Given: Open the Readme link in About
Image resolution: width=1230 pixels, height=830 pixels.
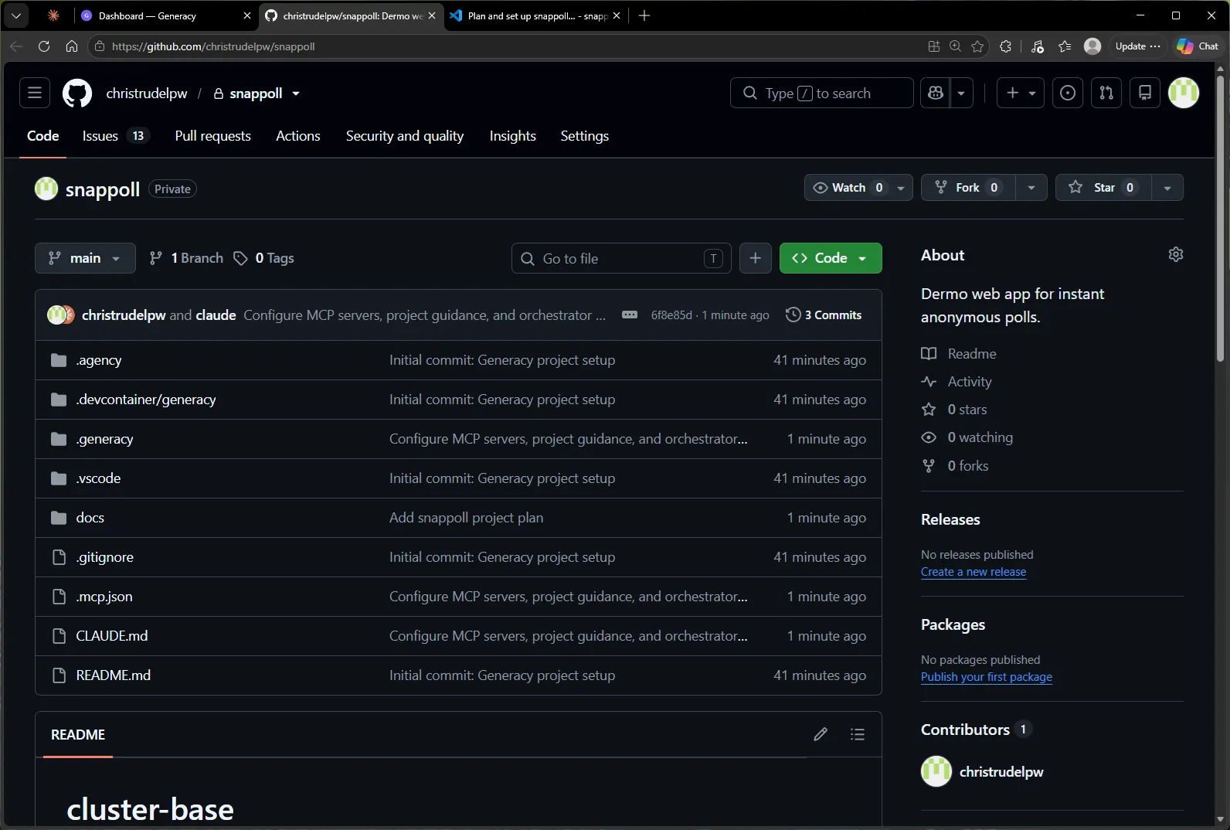Looking at the screenshot, I should point(972,353).
